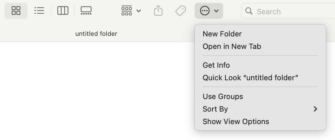The height and width of the screenshot is (140, 335).
Task: Switch to icon grid view
Action: 16,11
